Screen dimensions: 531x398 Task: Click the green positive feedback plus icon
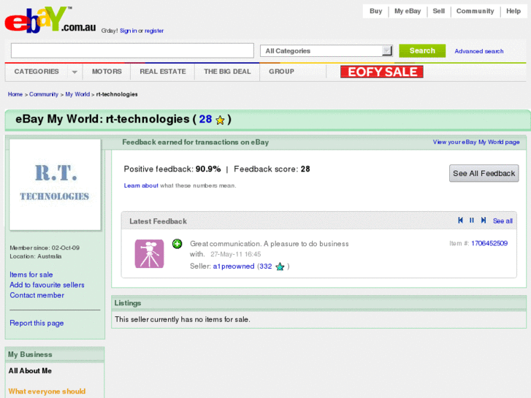pos(177,243)
